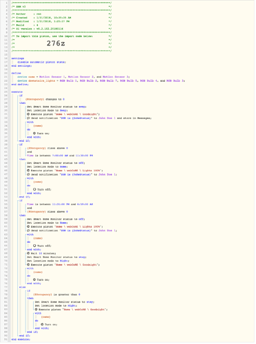Click the Execute piston icon on line 31
Image resolution: width=256 pixels, height=344 pixels.
(x=28, y=114)
